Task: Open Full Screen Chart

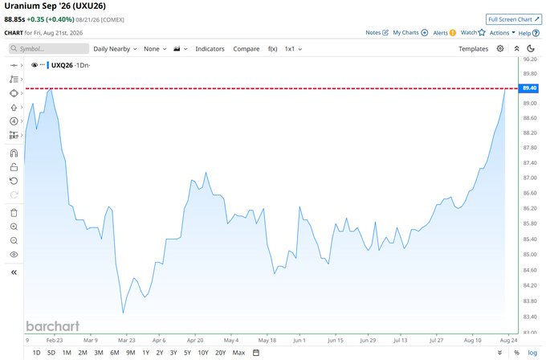Action: (x=514, y=19)
